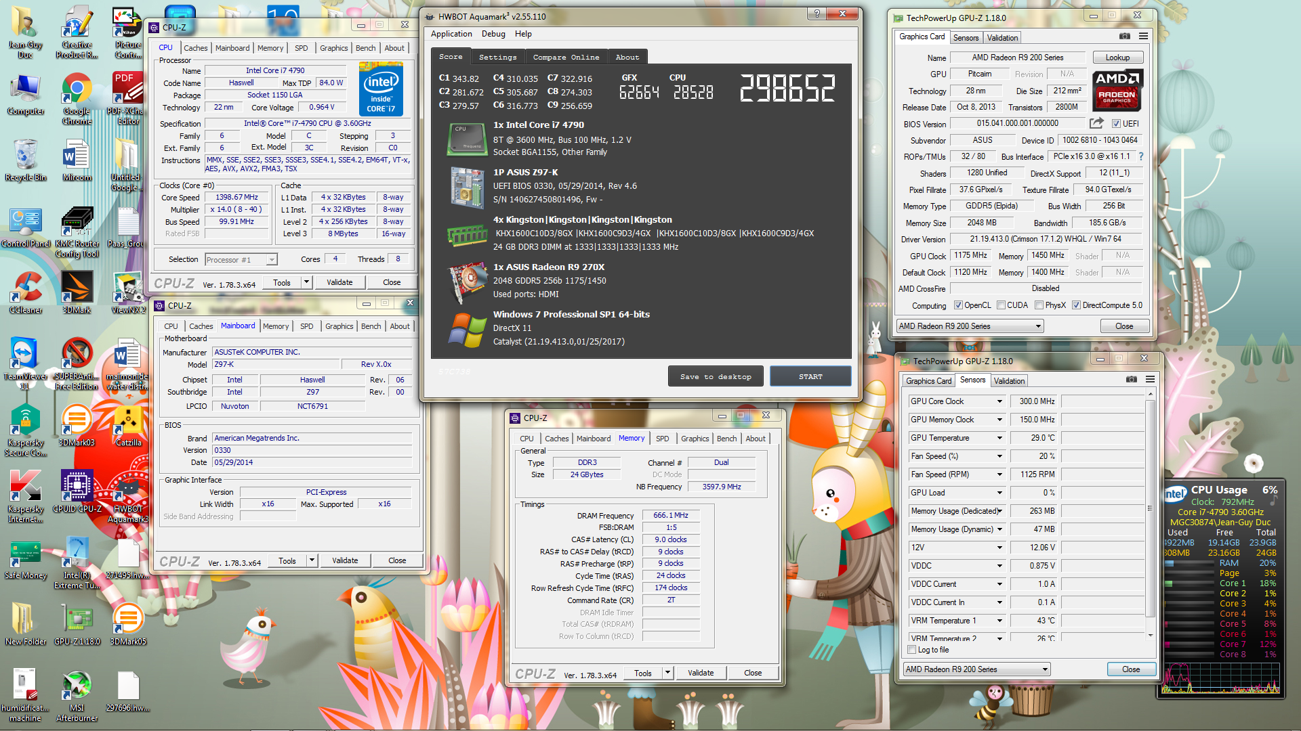Toggle the PhysX computing checkbox

(x=1039, y=305)
